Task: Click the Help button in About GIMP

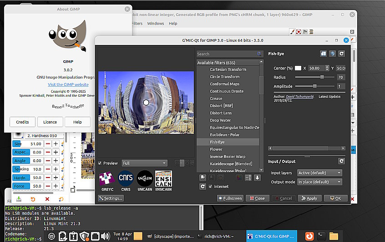Action: (77, 122)
